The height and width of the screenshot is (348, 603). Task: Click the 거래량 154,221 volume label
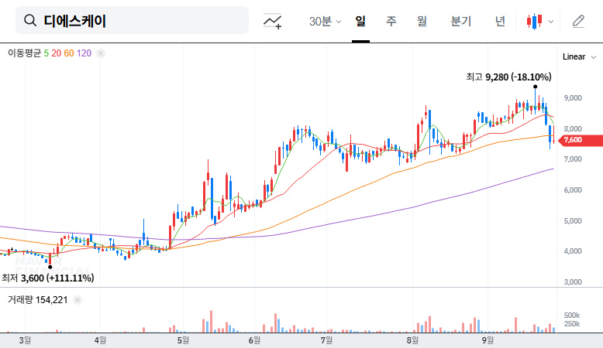point(38,300)
